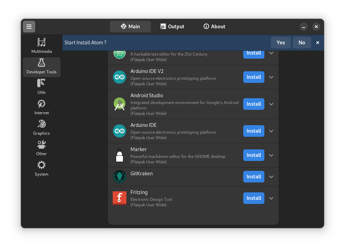Open the Internet category

tap(42, 107)
